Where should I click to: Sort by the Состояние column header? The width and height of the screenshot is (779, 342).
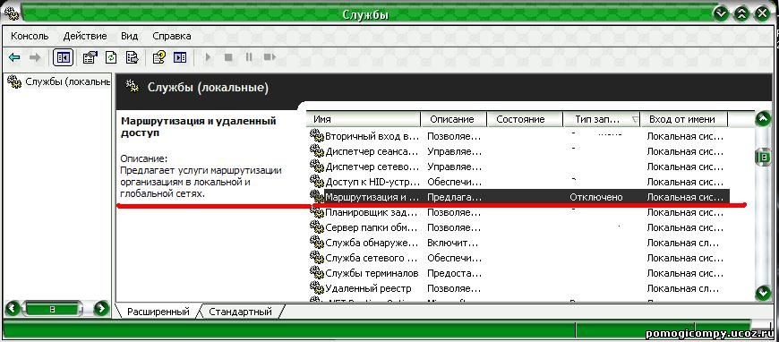click(x=525, y=119)
